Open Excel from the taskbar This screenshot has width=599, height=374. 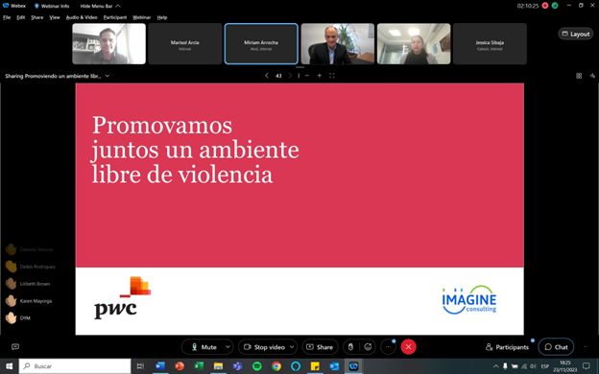pos(199,366)
